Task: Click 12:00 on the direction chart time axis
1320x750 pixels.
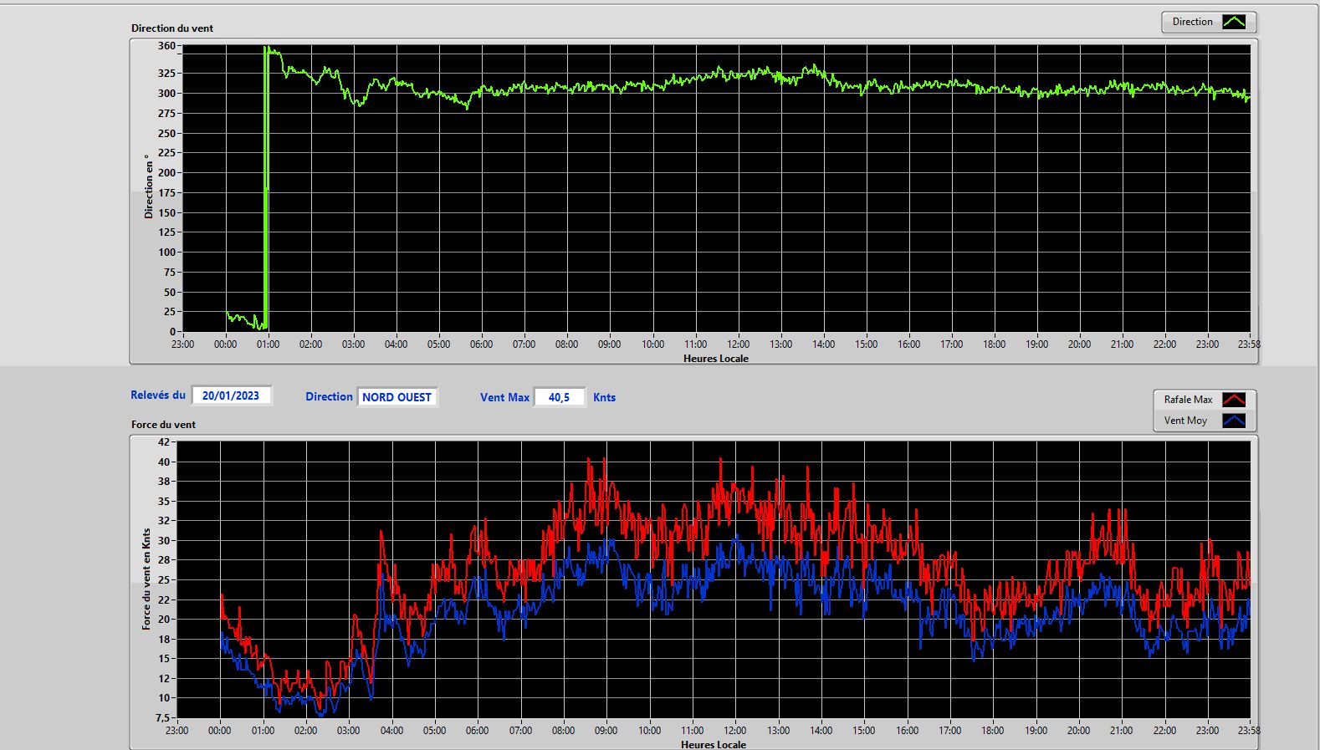Action: (x=738, y=344)
